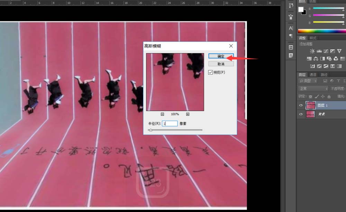
Task: Click the background color swatch
Action: [x=304, y=13]
